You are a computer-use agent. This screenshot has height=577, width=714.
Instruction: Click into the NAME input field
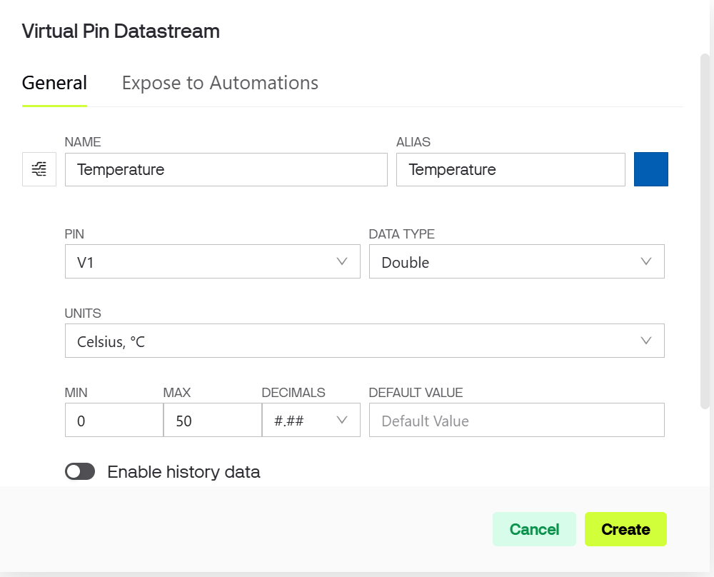click(x=226, y=170)
